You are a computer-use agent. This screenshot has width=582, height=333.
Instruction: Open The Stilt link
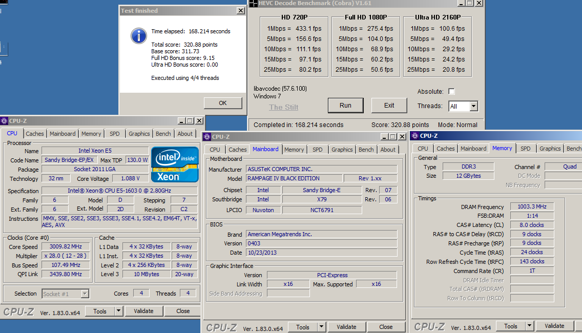[284, 107]
